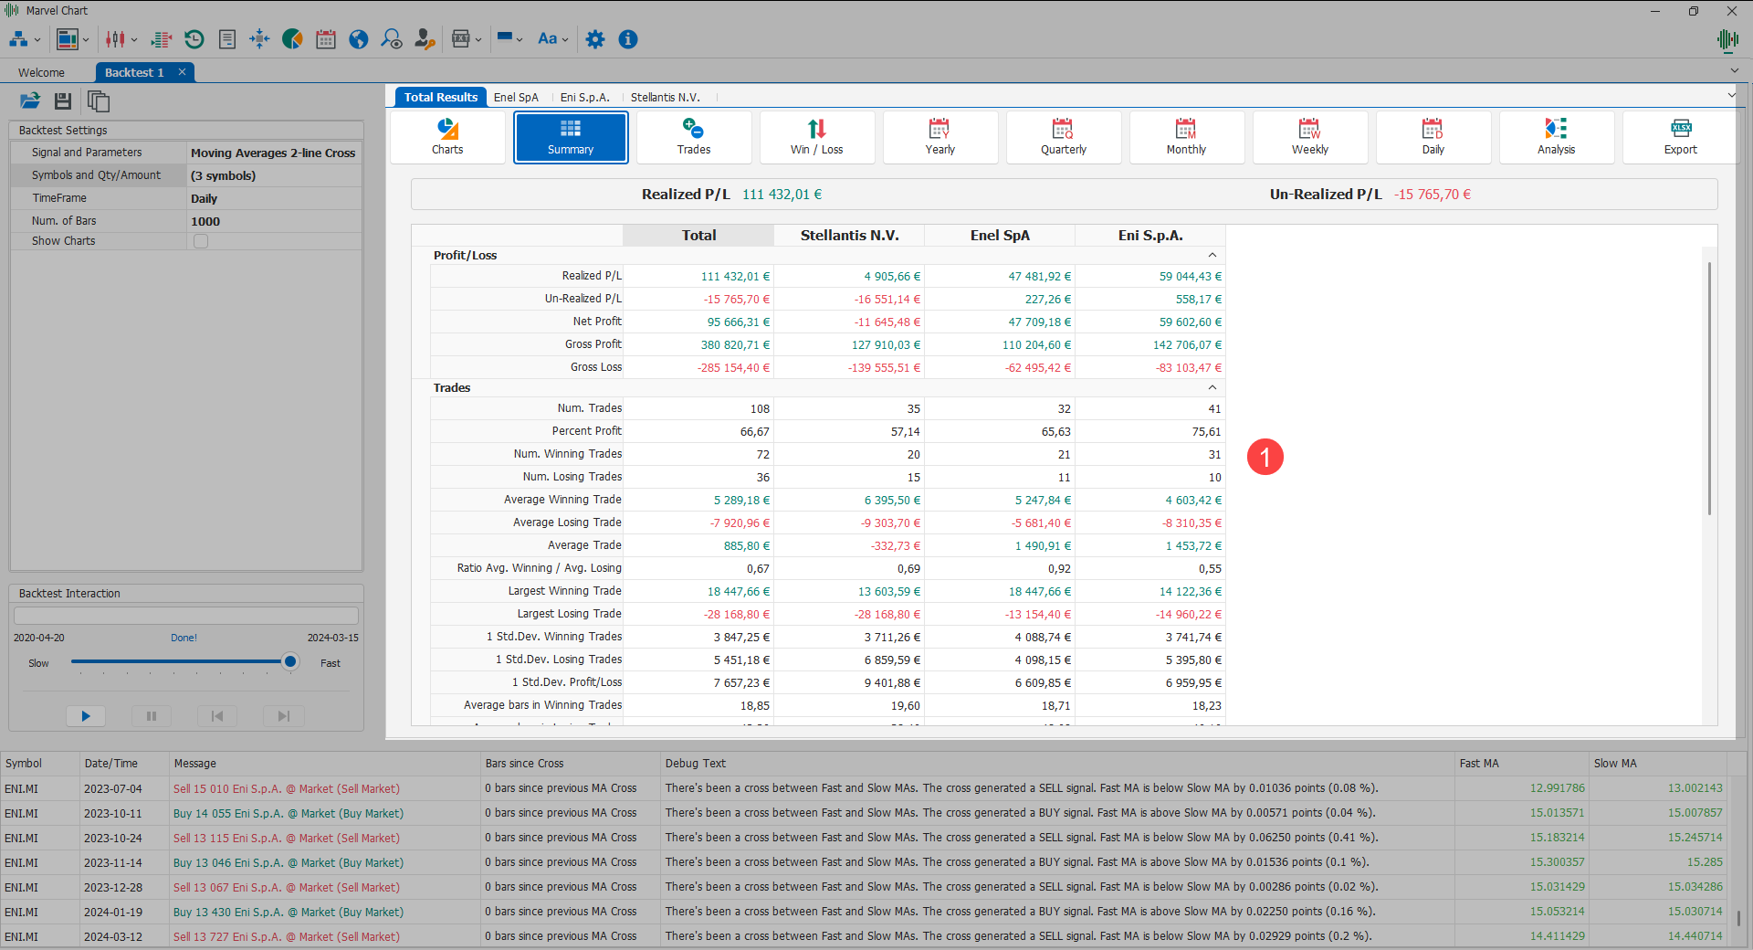Image resolution: width=1753 pixels, height=950 pixels.
Task: Open the market depth book icon
Action: pyautogui.click(x=162, y=39)
